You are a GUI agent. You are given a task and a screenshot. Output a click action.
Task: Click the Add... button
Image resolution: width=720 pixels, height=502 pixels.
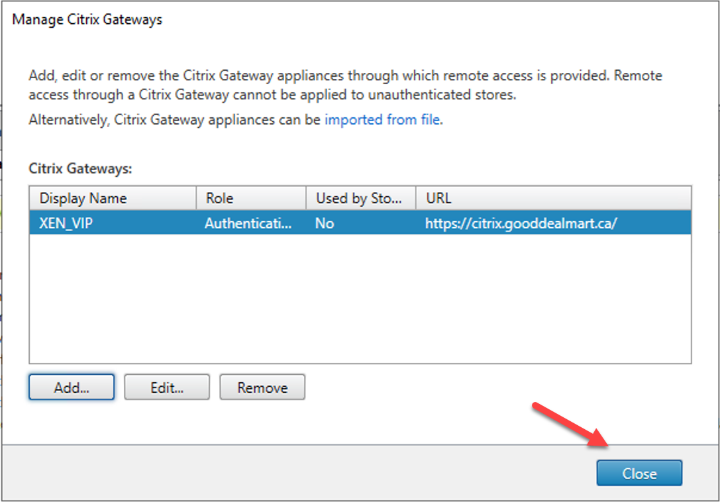pyautogui.click(x=72, y=387)
